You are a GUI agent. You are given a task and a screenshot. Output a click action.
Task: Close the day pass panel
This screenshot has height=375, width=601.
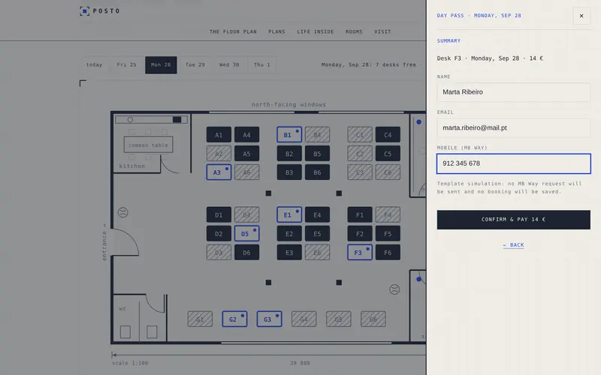(581, 16)
